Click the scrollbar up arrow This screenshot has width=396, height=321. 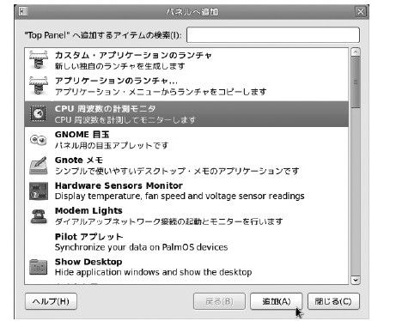[356, 52]
